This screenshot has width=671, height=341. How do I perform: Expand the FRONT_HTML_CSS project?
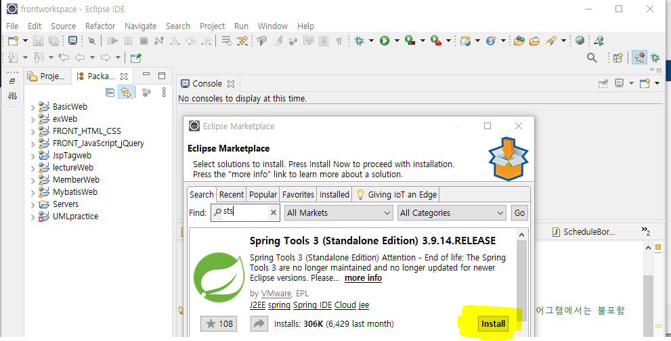click(x=33, y=131)
